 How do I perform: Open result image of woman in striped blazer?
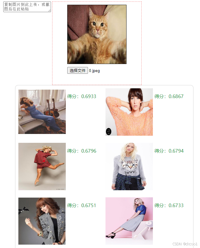pyautogui.click(x=42, y=221)
